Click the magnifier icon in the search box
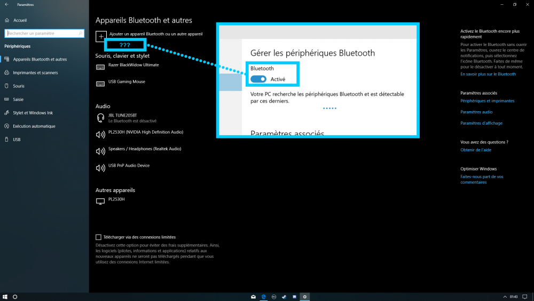Screen dimensions: 534x301 pyautogui.click(x=81, y=33)
